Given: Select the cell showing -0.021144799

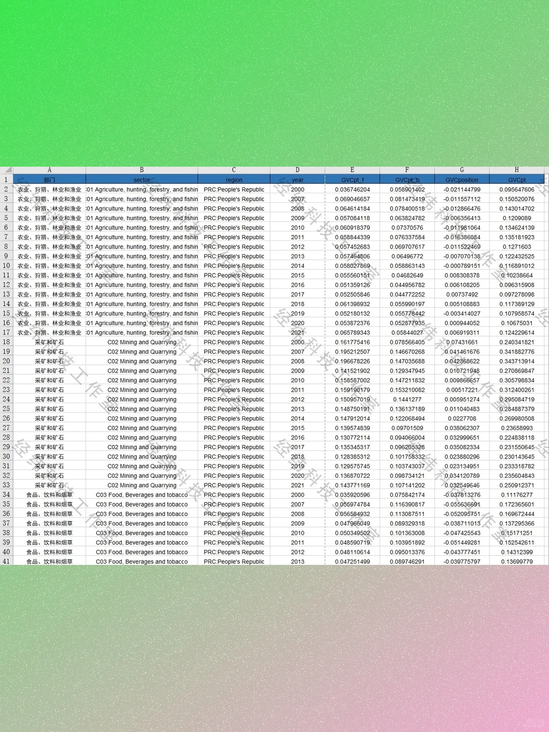Looking at the screenshot, I should (x=462, y=189).
